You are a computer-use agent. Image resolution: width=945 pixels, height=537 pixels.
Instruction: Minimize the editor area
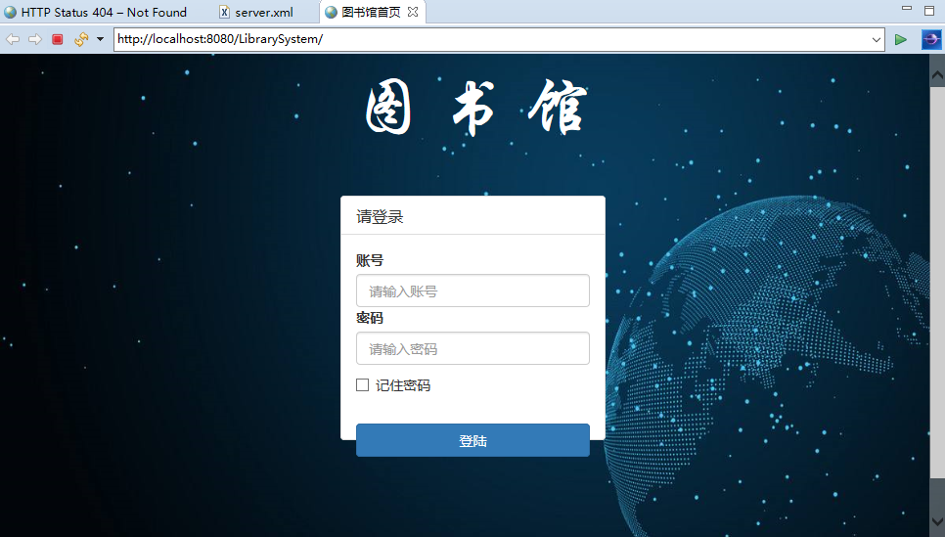click(907, 8)
